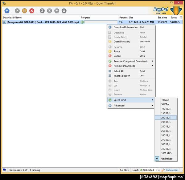Click 'Downloads: 0 of 1, 1 running' status text
185x180 pixels.
[25, 170]
